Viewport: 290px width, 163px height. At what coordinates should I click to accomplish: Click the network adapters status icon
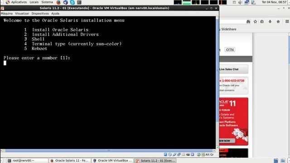coord(179,154)
